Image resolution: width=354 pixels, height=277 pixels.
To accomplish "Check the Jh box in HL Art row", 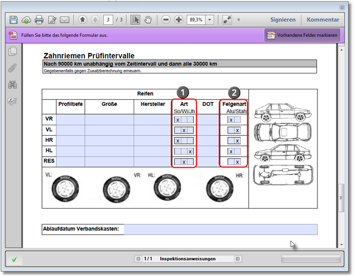I will 191,151.
